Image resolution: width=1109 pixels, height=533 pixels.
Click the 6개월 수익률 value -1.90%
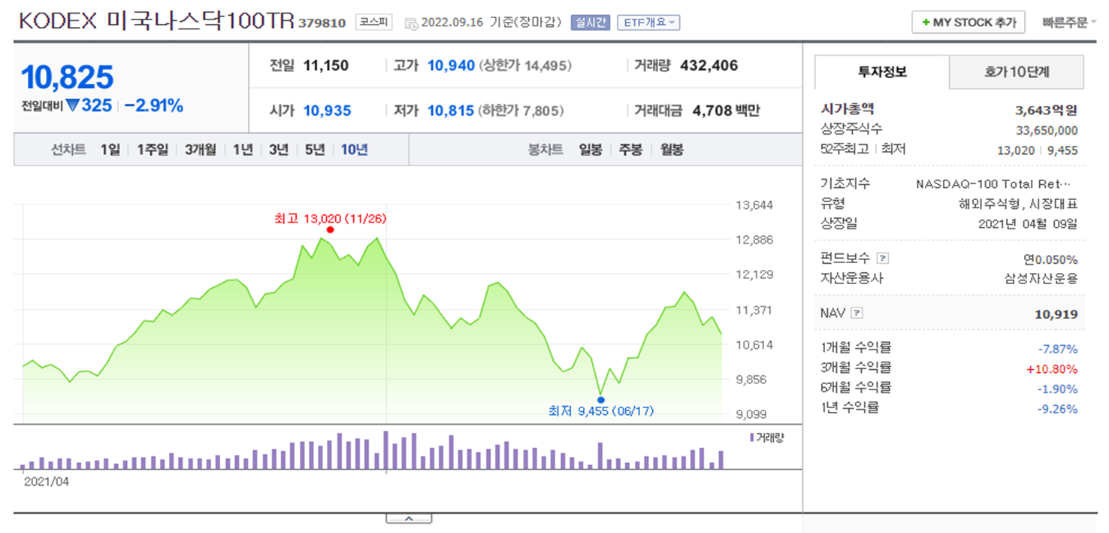point(1058,389)
